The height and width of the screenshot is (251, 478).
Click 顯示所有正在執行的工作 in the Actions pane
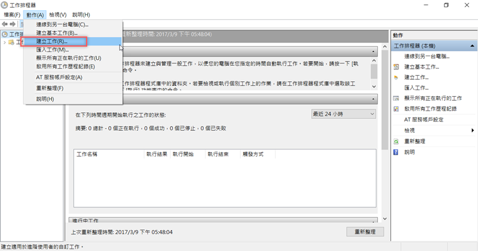pos(433,98)
